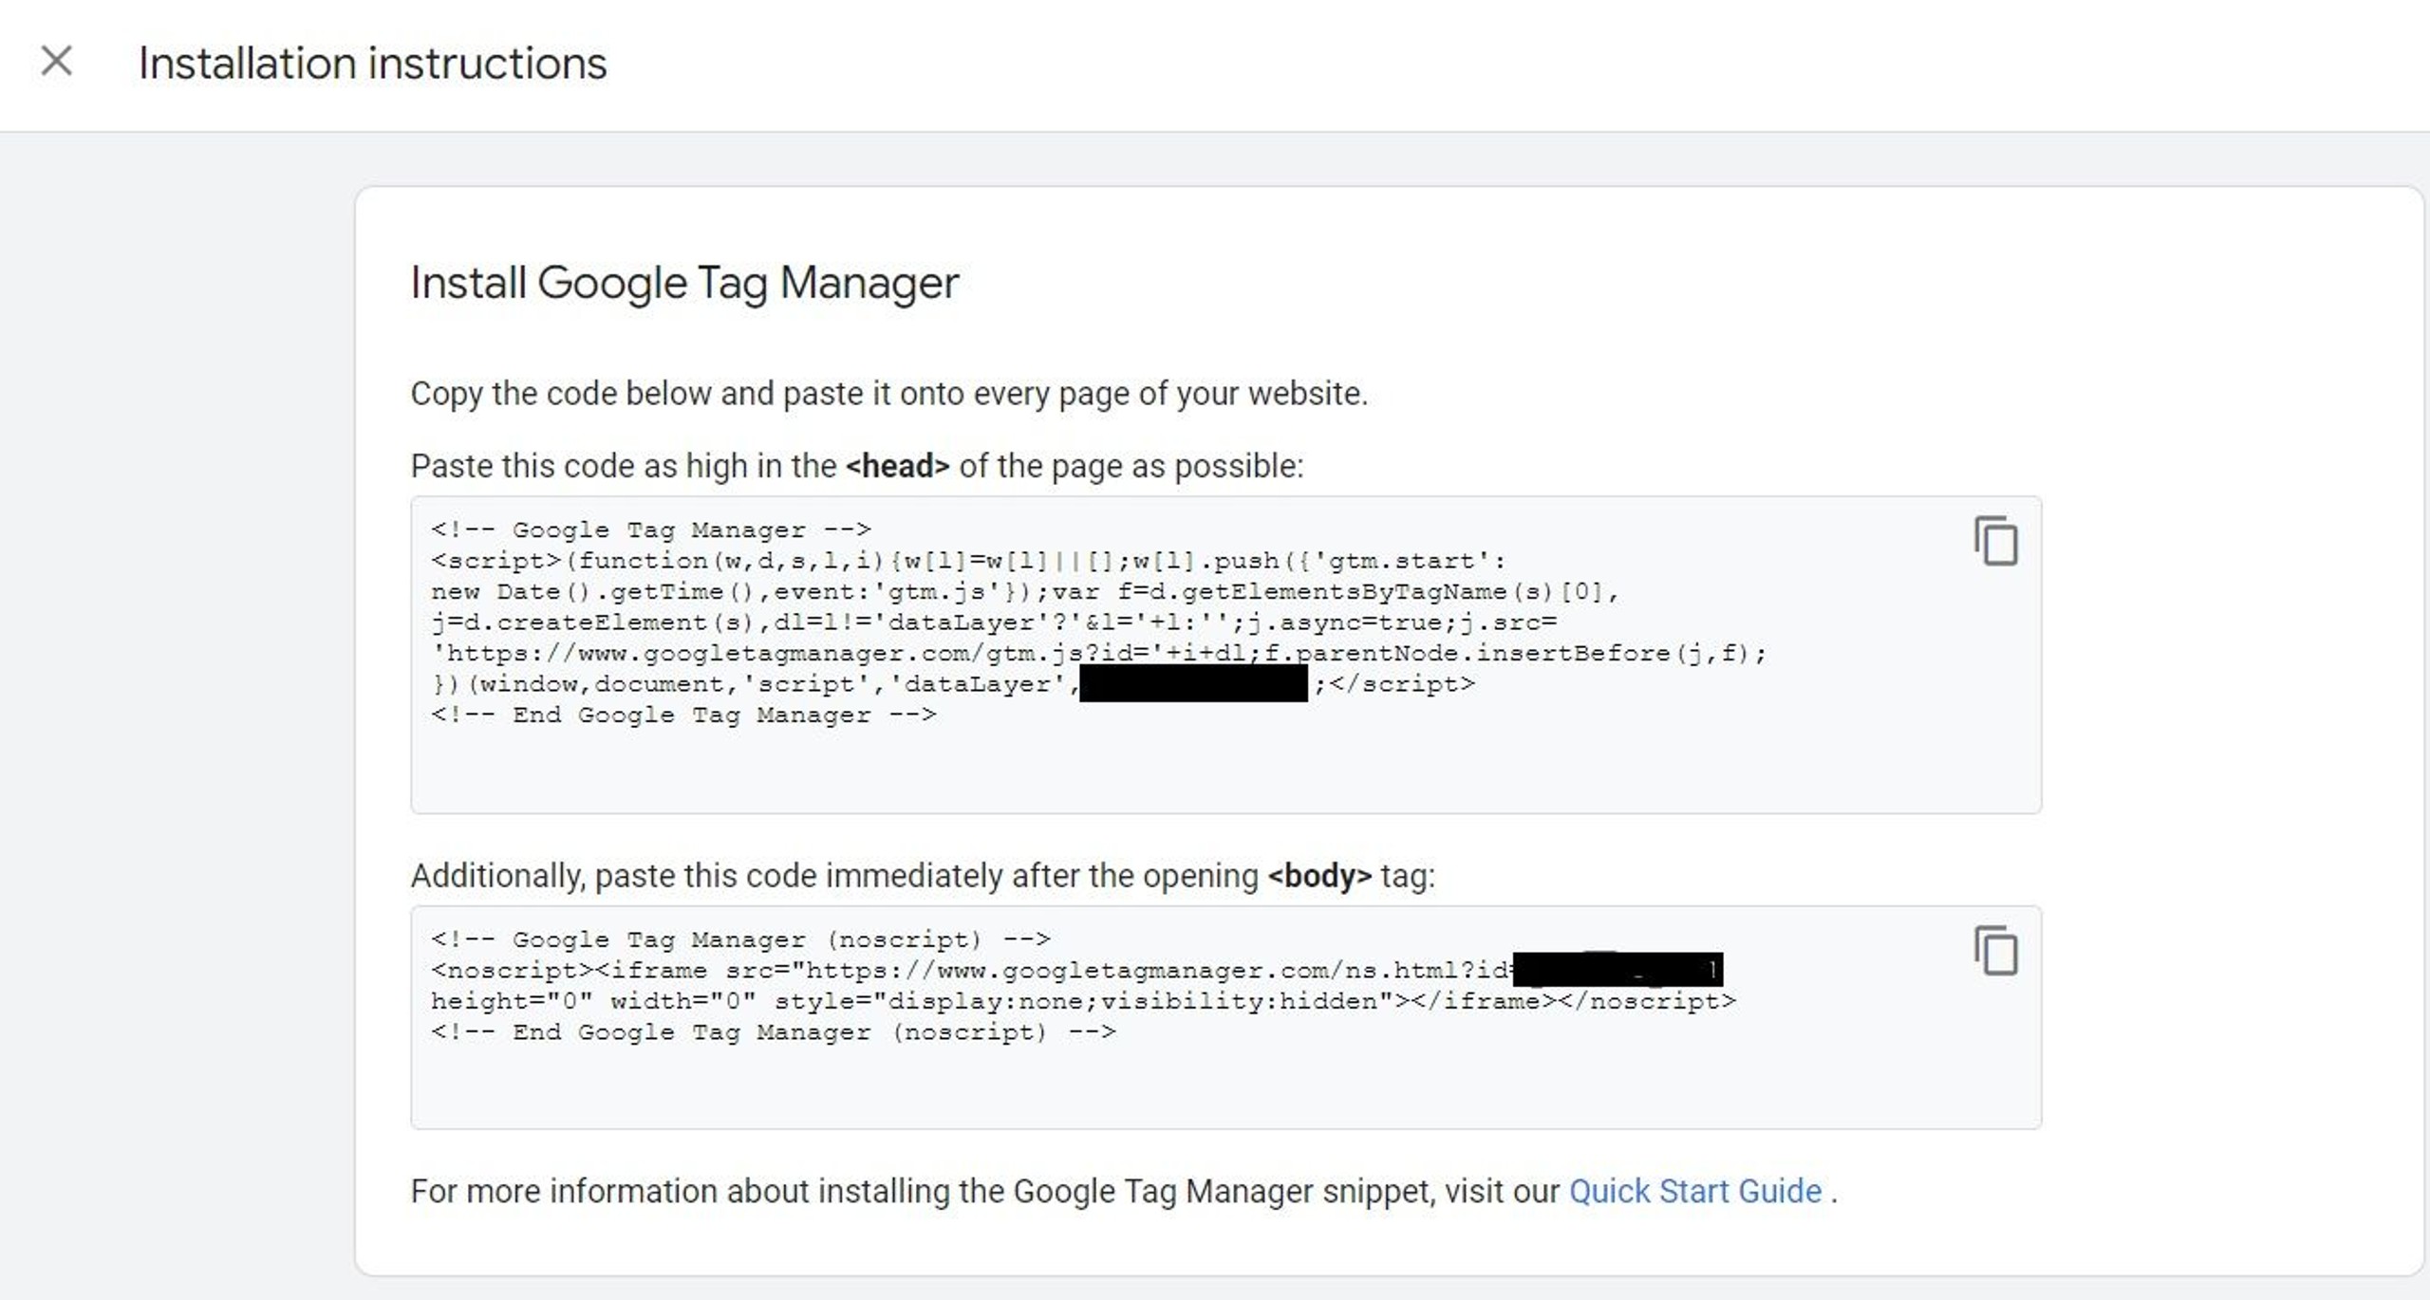The height and width of the screenshot is (1300, 2430).
Task: Close the Installation instructions panel
Action: tap(57, 62)
